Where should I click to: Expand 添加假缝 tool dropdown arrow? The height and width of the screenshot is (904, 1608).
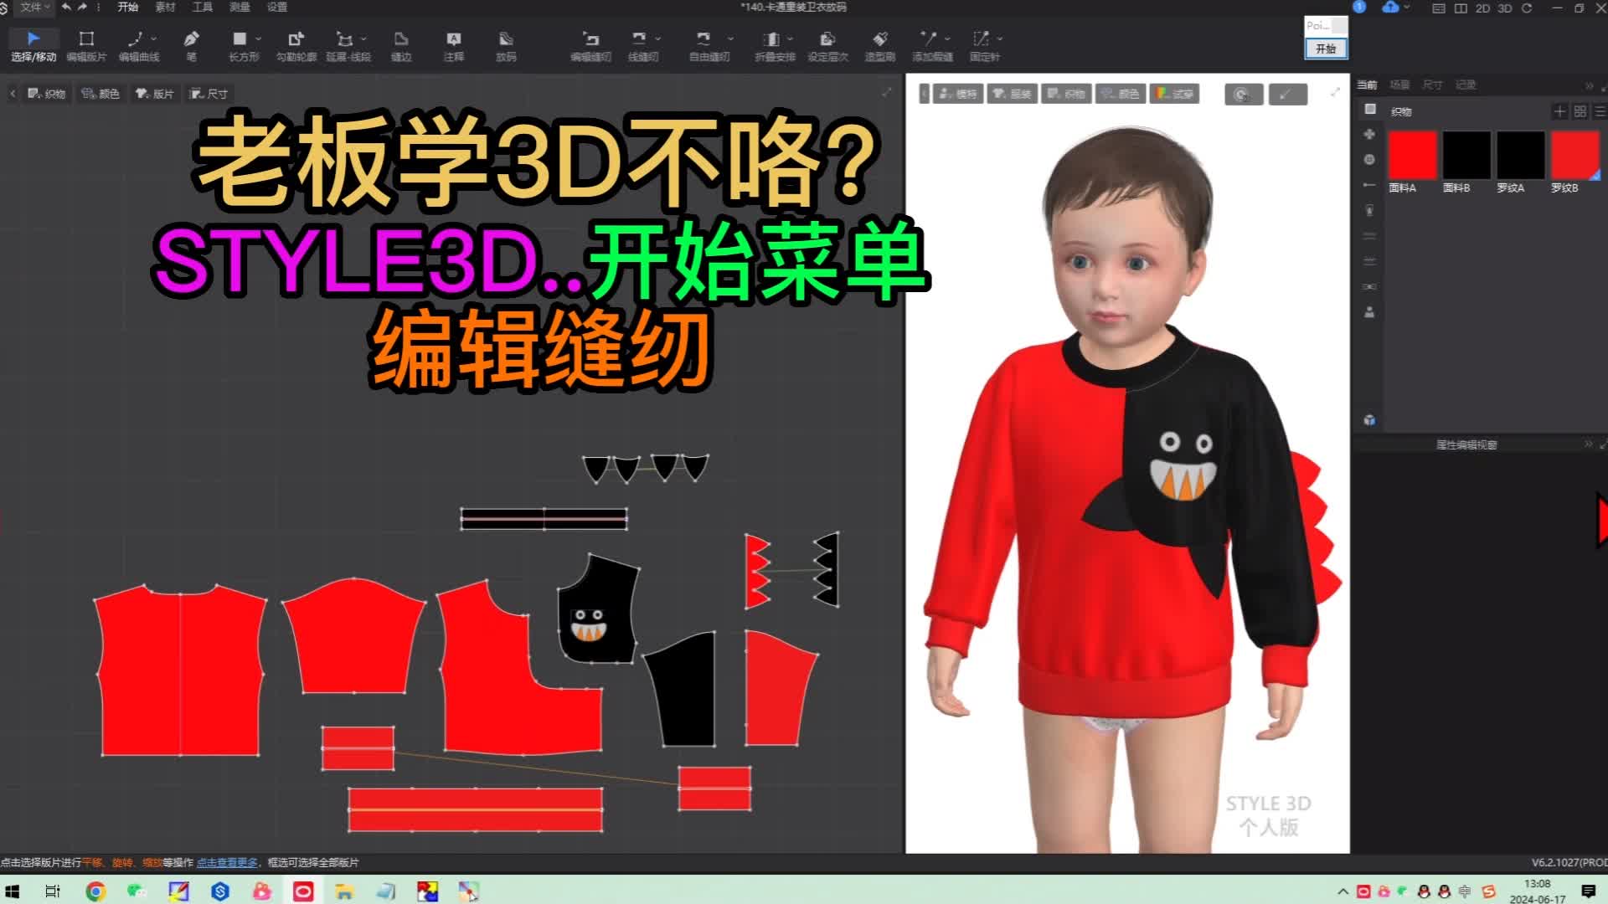[x=947, y=39]
